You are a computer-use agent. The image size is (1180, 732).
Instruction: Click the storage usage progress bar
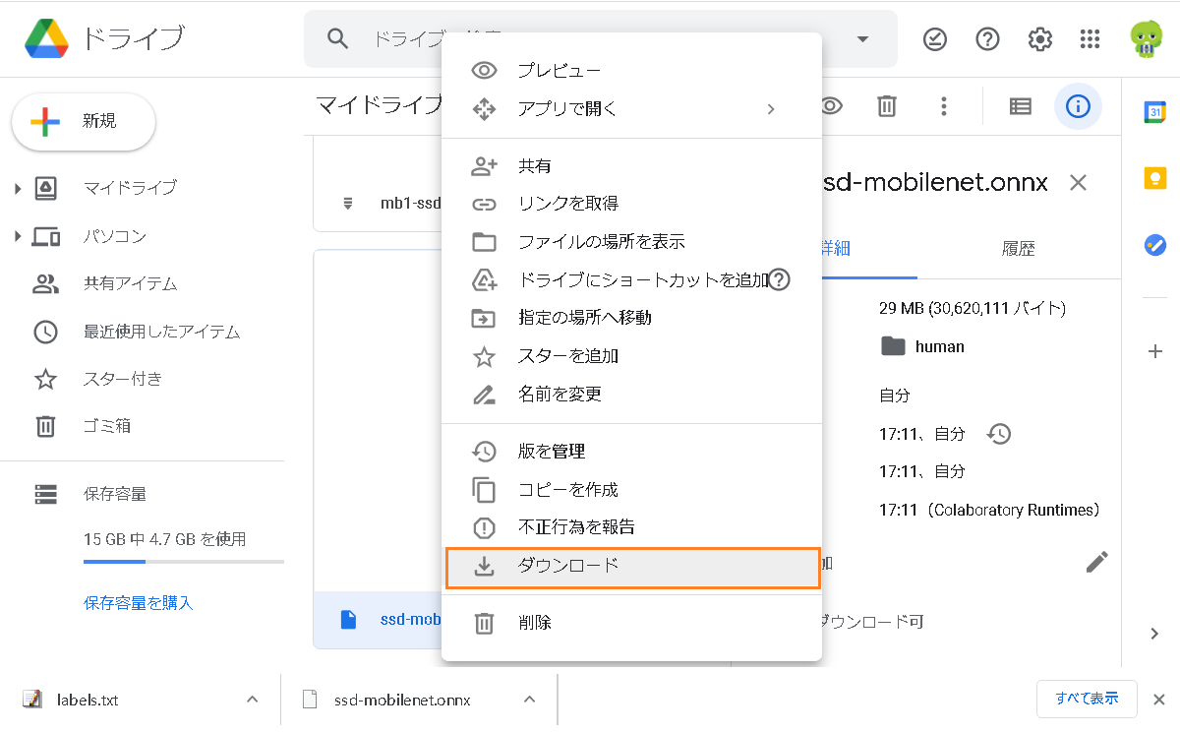[x=183, y=562]
